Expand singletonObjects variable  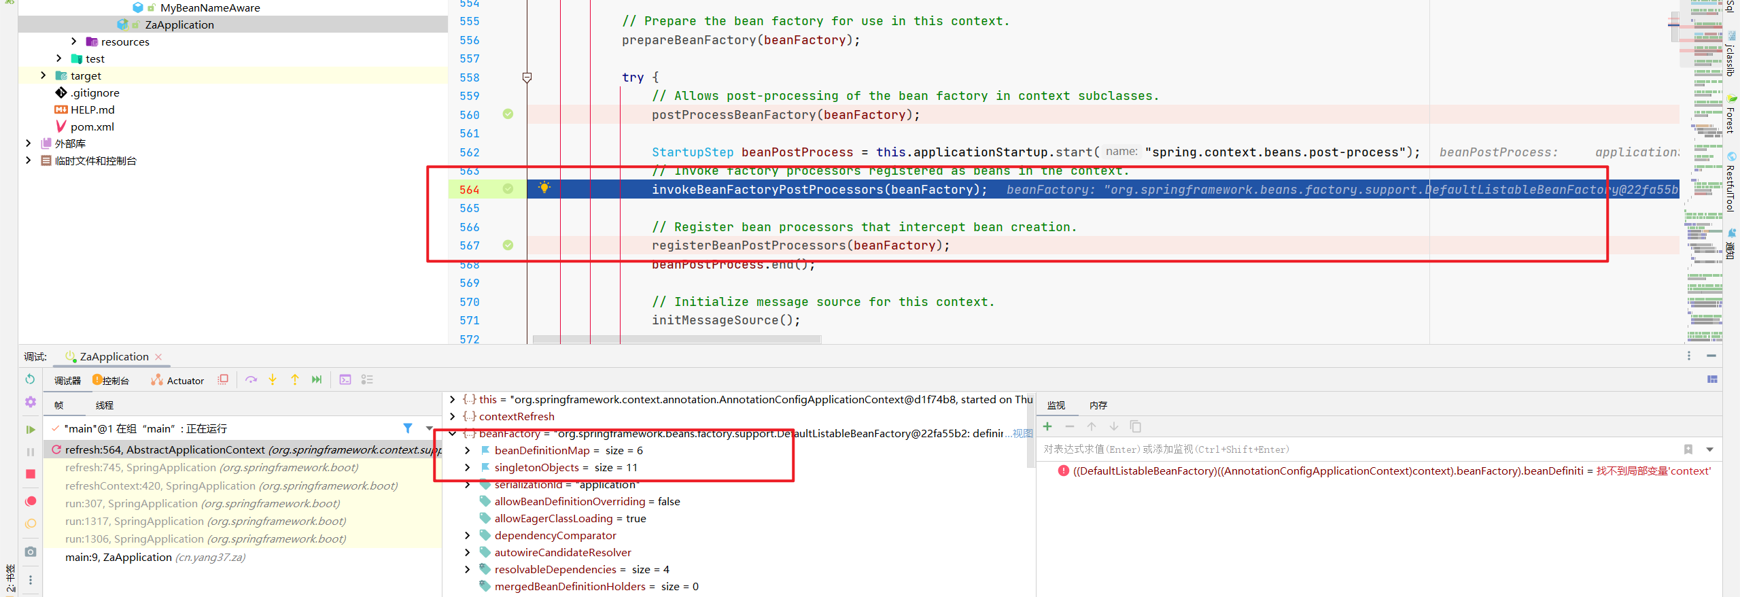[467, 467]
